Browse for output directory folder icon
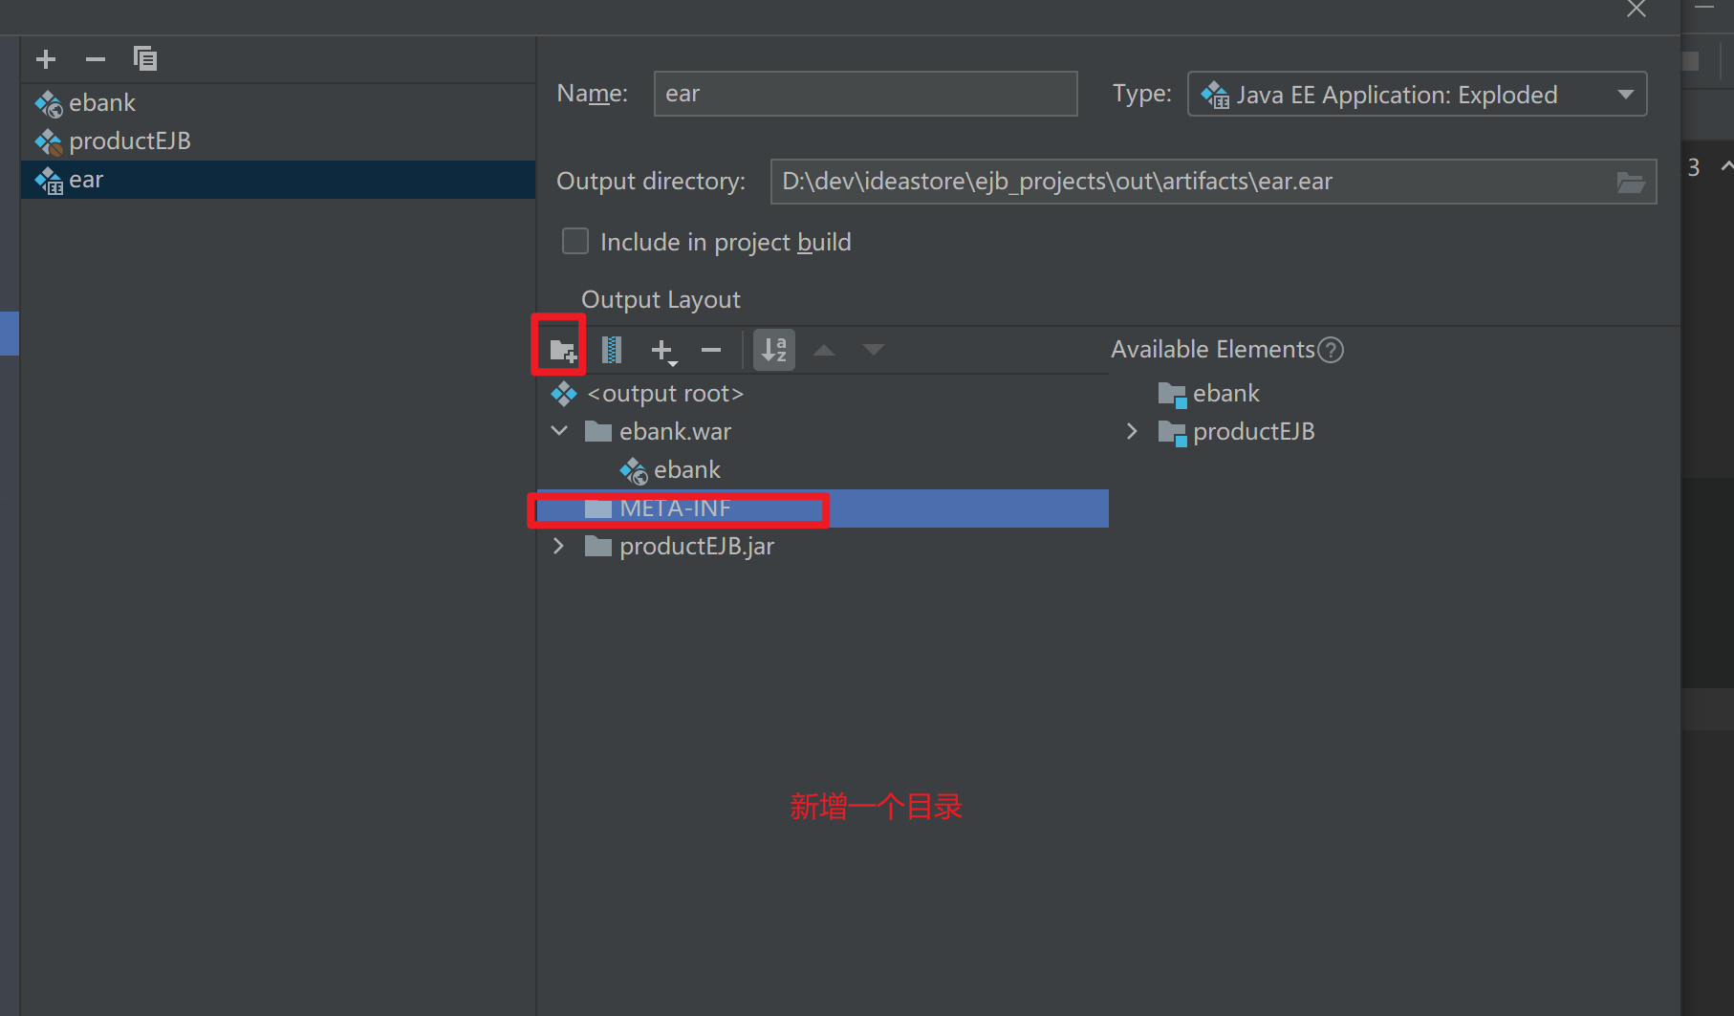Viewport: 1734px width, 1016px height. pos(1631,182)
